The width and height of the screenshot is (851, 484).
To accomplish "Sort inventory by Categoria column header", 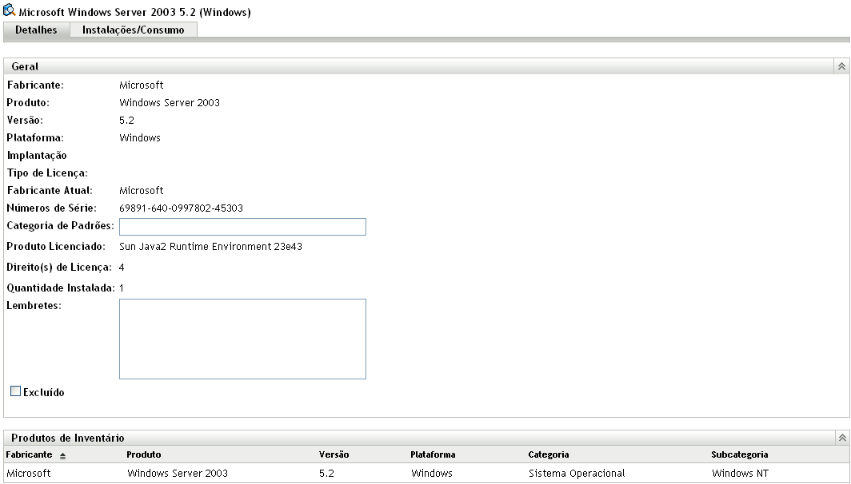I will (x=548, y=454).
